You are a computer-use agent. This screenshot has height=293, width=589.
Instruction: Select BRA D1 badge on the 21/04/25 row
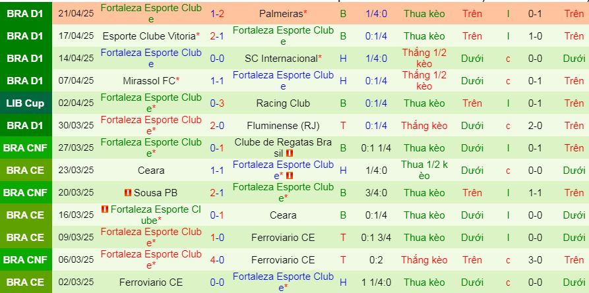24,14
